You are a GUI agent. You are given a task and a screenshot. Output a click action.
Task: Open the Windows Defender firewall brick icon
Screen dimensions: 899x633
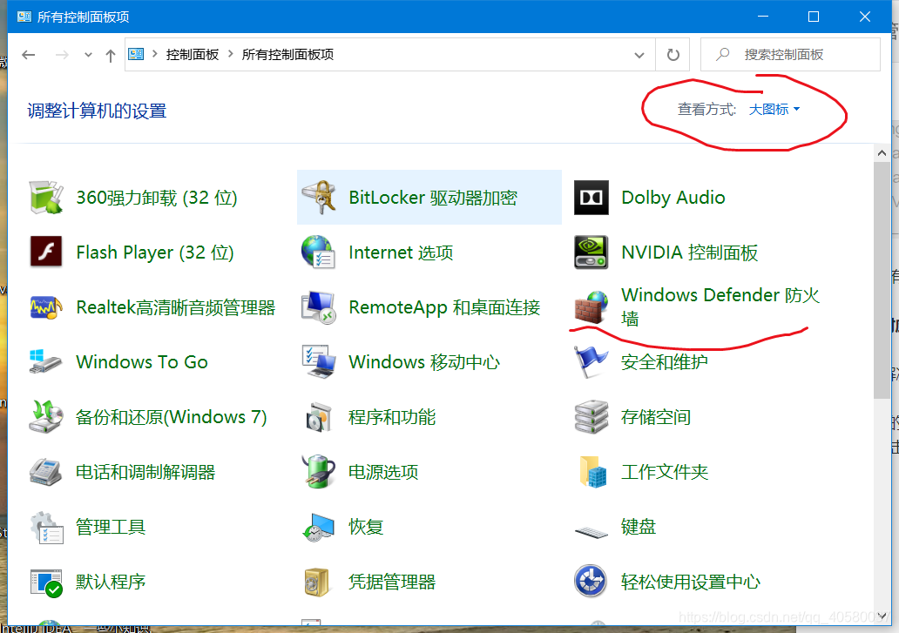pyautogui.click(x=591, y=307)
